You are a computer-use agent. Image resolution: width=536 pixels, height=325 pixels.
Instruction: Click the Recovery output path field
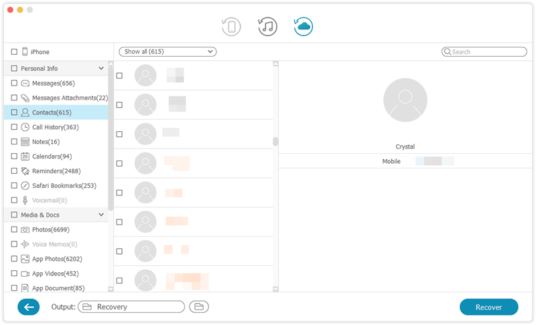pos(131,307)
